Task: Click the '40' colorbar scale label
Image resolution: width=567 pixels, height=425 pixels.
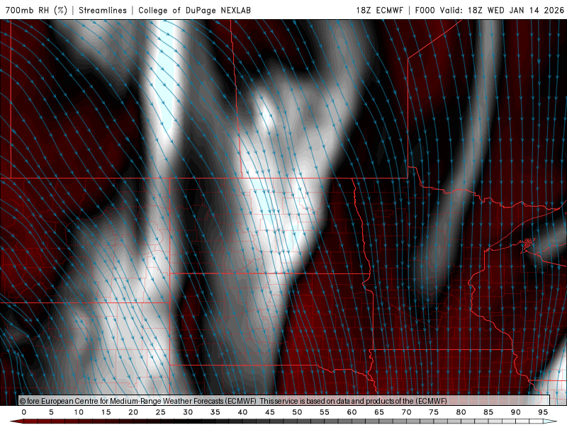Action: 242,412
